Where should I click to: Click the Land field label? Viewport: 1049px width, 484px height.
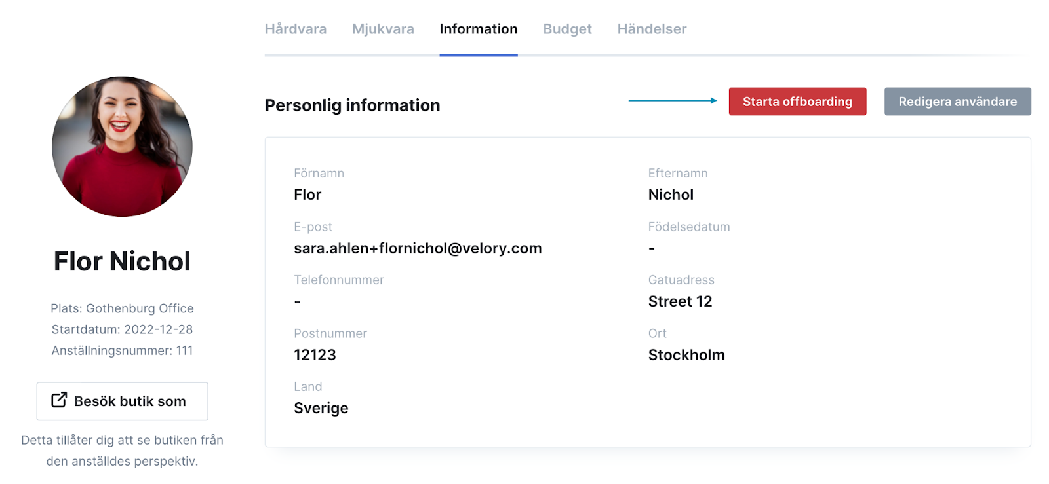coord(308,386)
